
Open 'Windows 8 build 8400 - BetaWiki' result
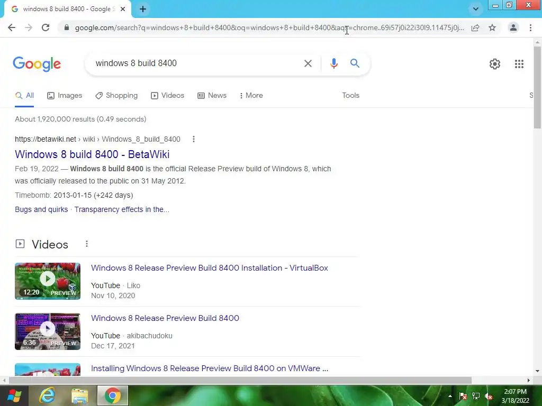(92, 154)
